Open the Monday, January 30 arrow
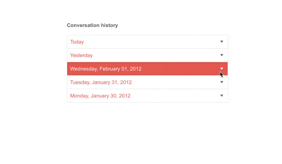Image resolution: width=282 pixels, height=164 pixels. pyautogui.click(x=222, y=96)
